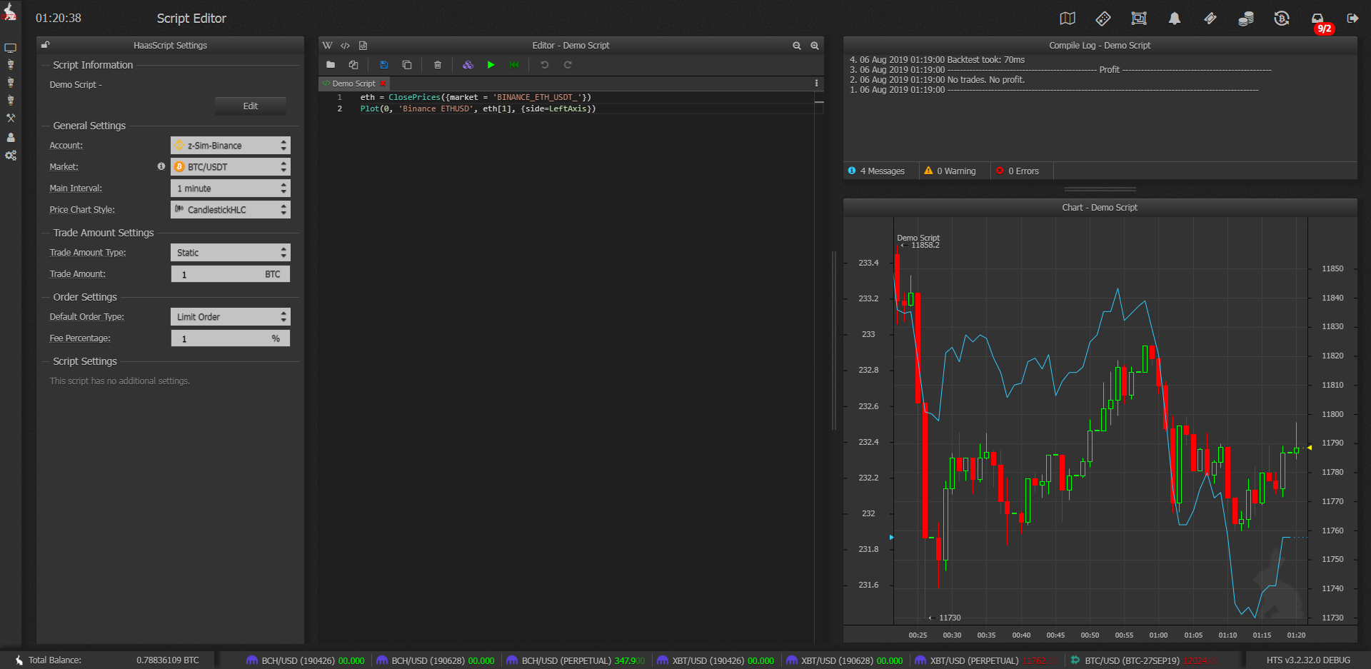Click the Demo Script chart legend label
The height and width of the screenshot is (669, 1371).
[918, 238]
